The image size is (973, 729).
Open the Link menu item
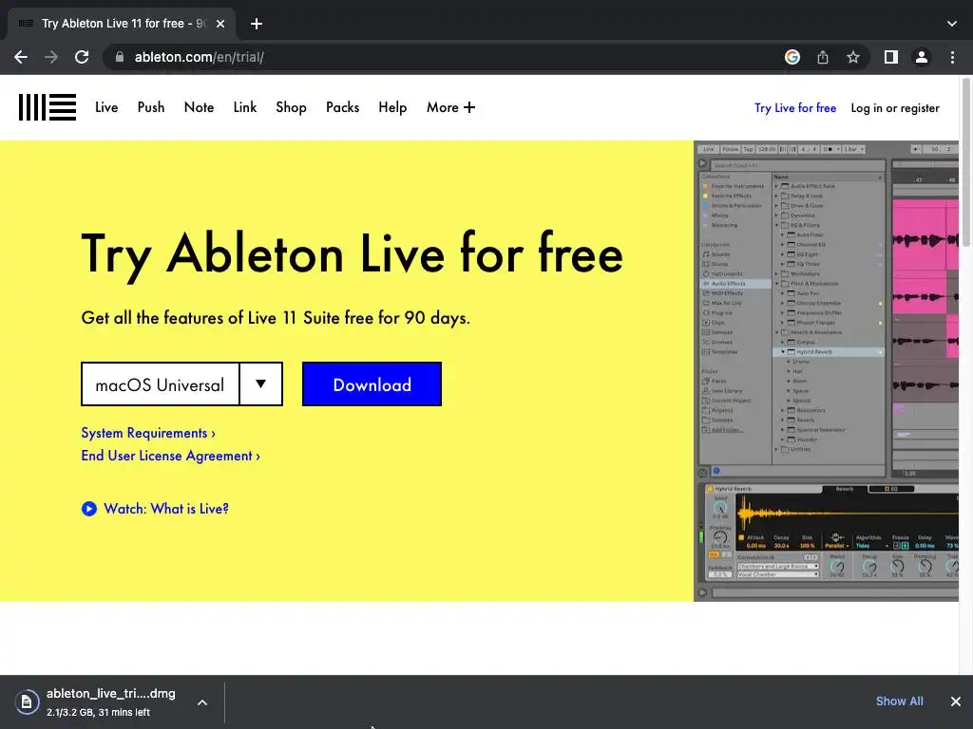click(x=245, y=107)
